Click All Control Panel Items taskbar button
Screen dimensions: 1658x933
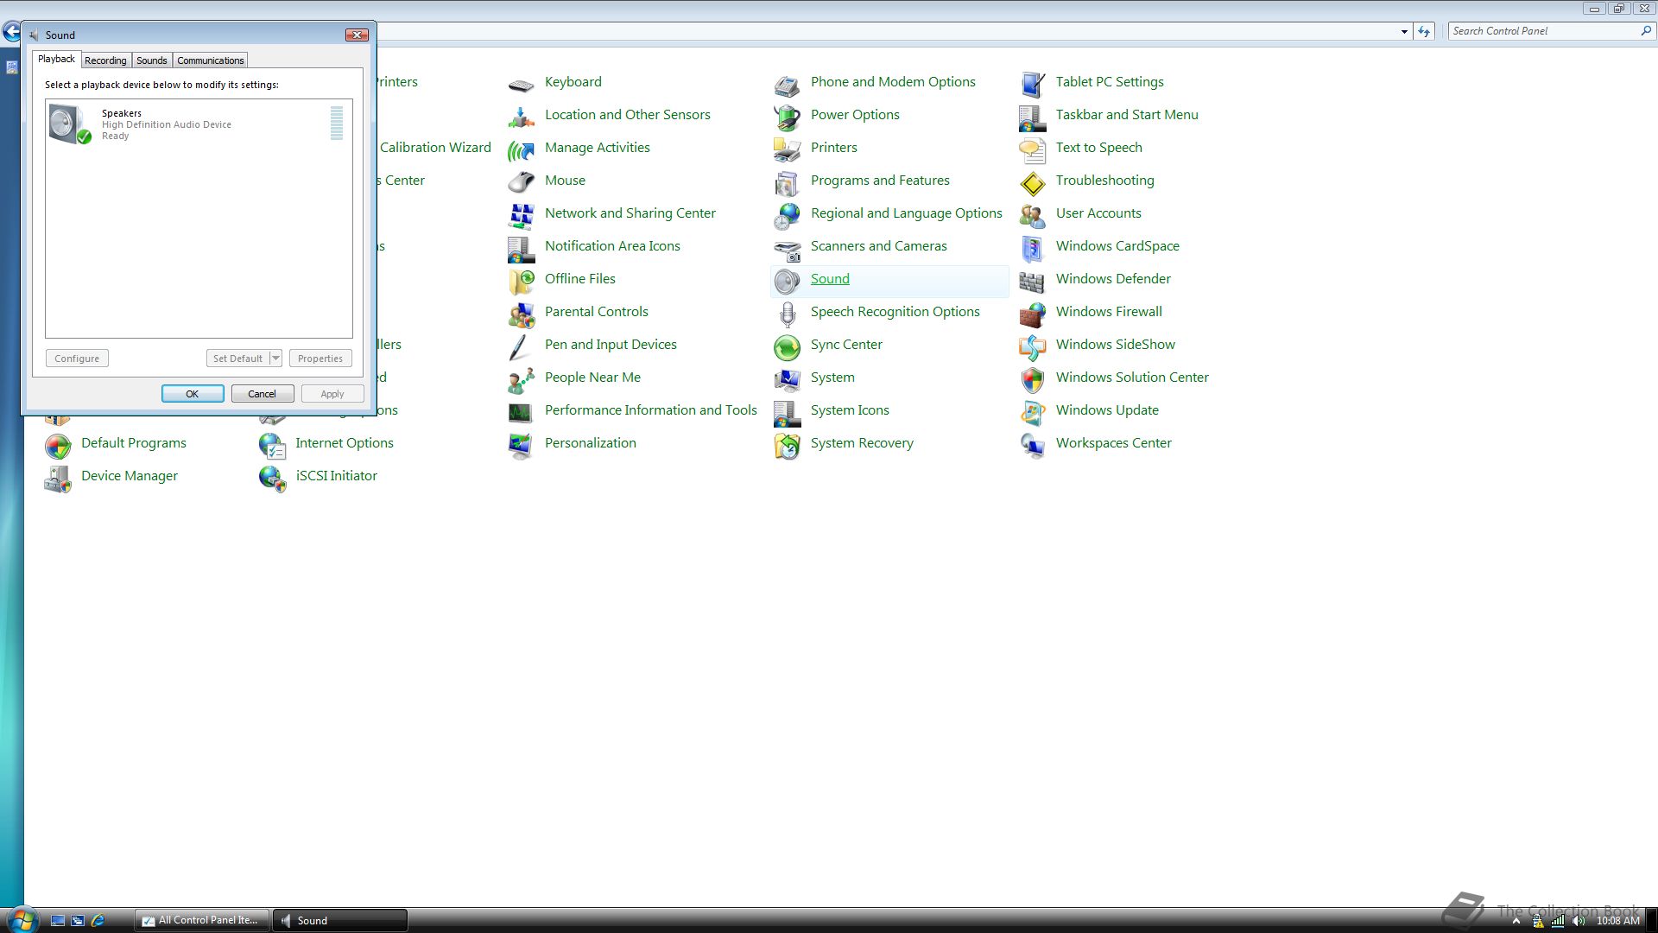click(x=202, y=921)
